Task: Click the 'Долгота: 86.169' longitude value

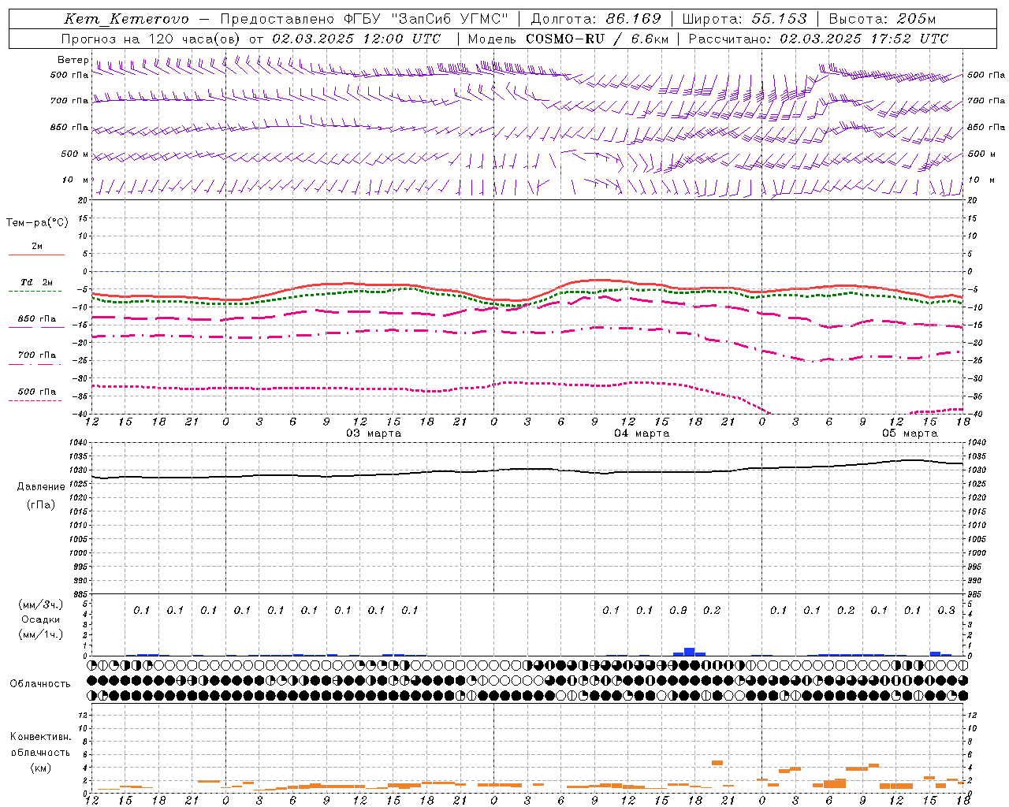Action: pyautogui.click(x=596, y=19)
